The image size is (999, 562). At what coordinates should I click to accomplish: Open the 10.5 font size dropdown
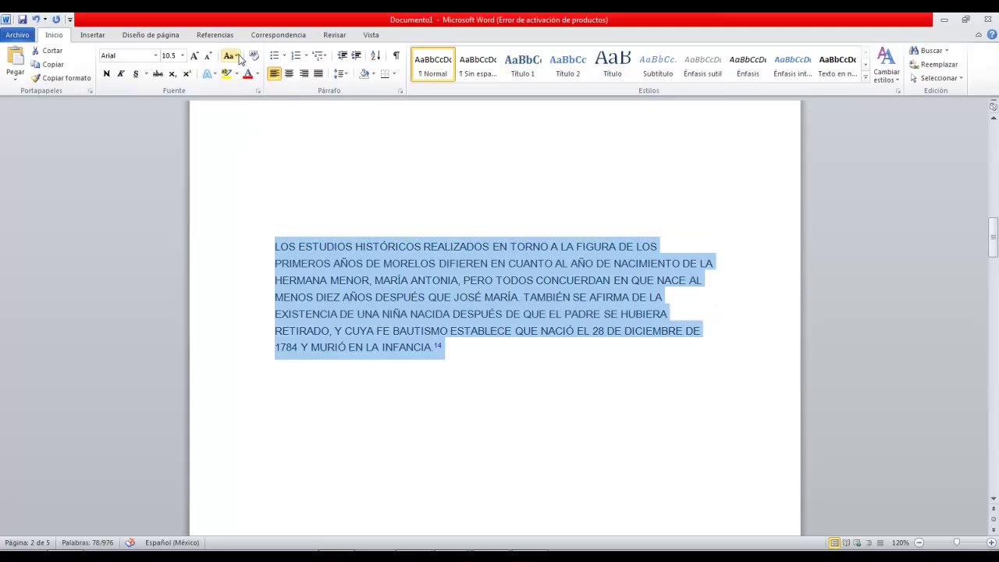tap(183, 55)
